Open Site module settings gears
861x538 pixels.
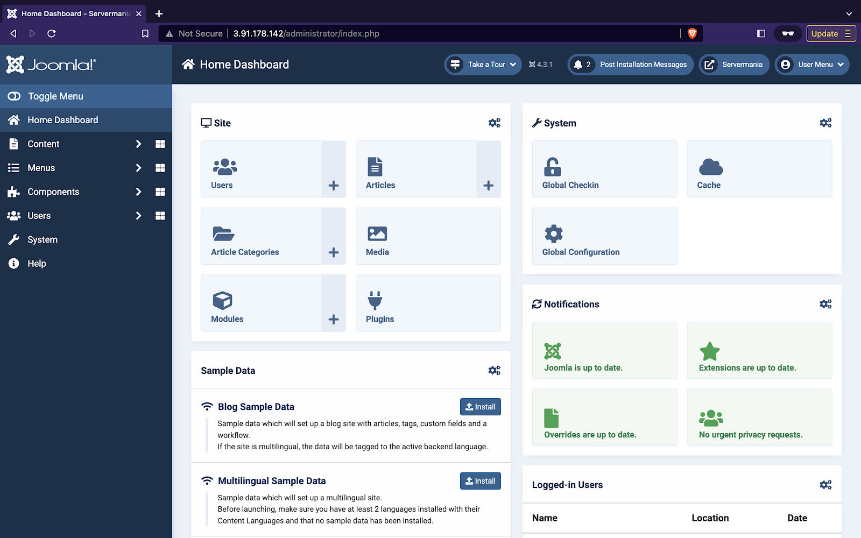[495, 123]
